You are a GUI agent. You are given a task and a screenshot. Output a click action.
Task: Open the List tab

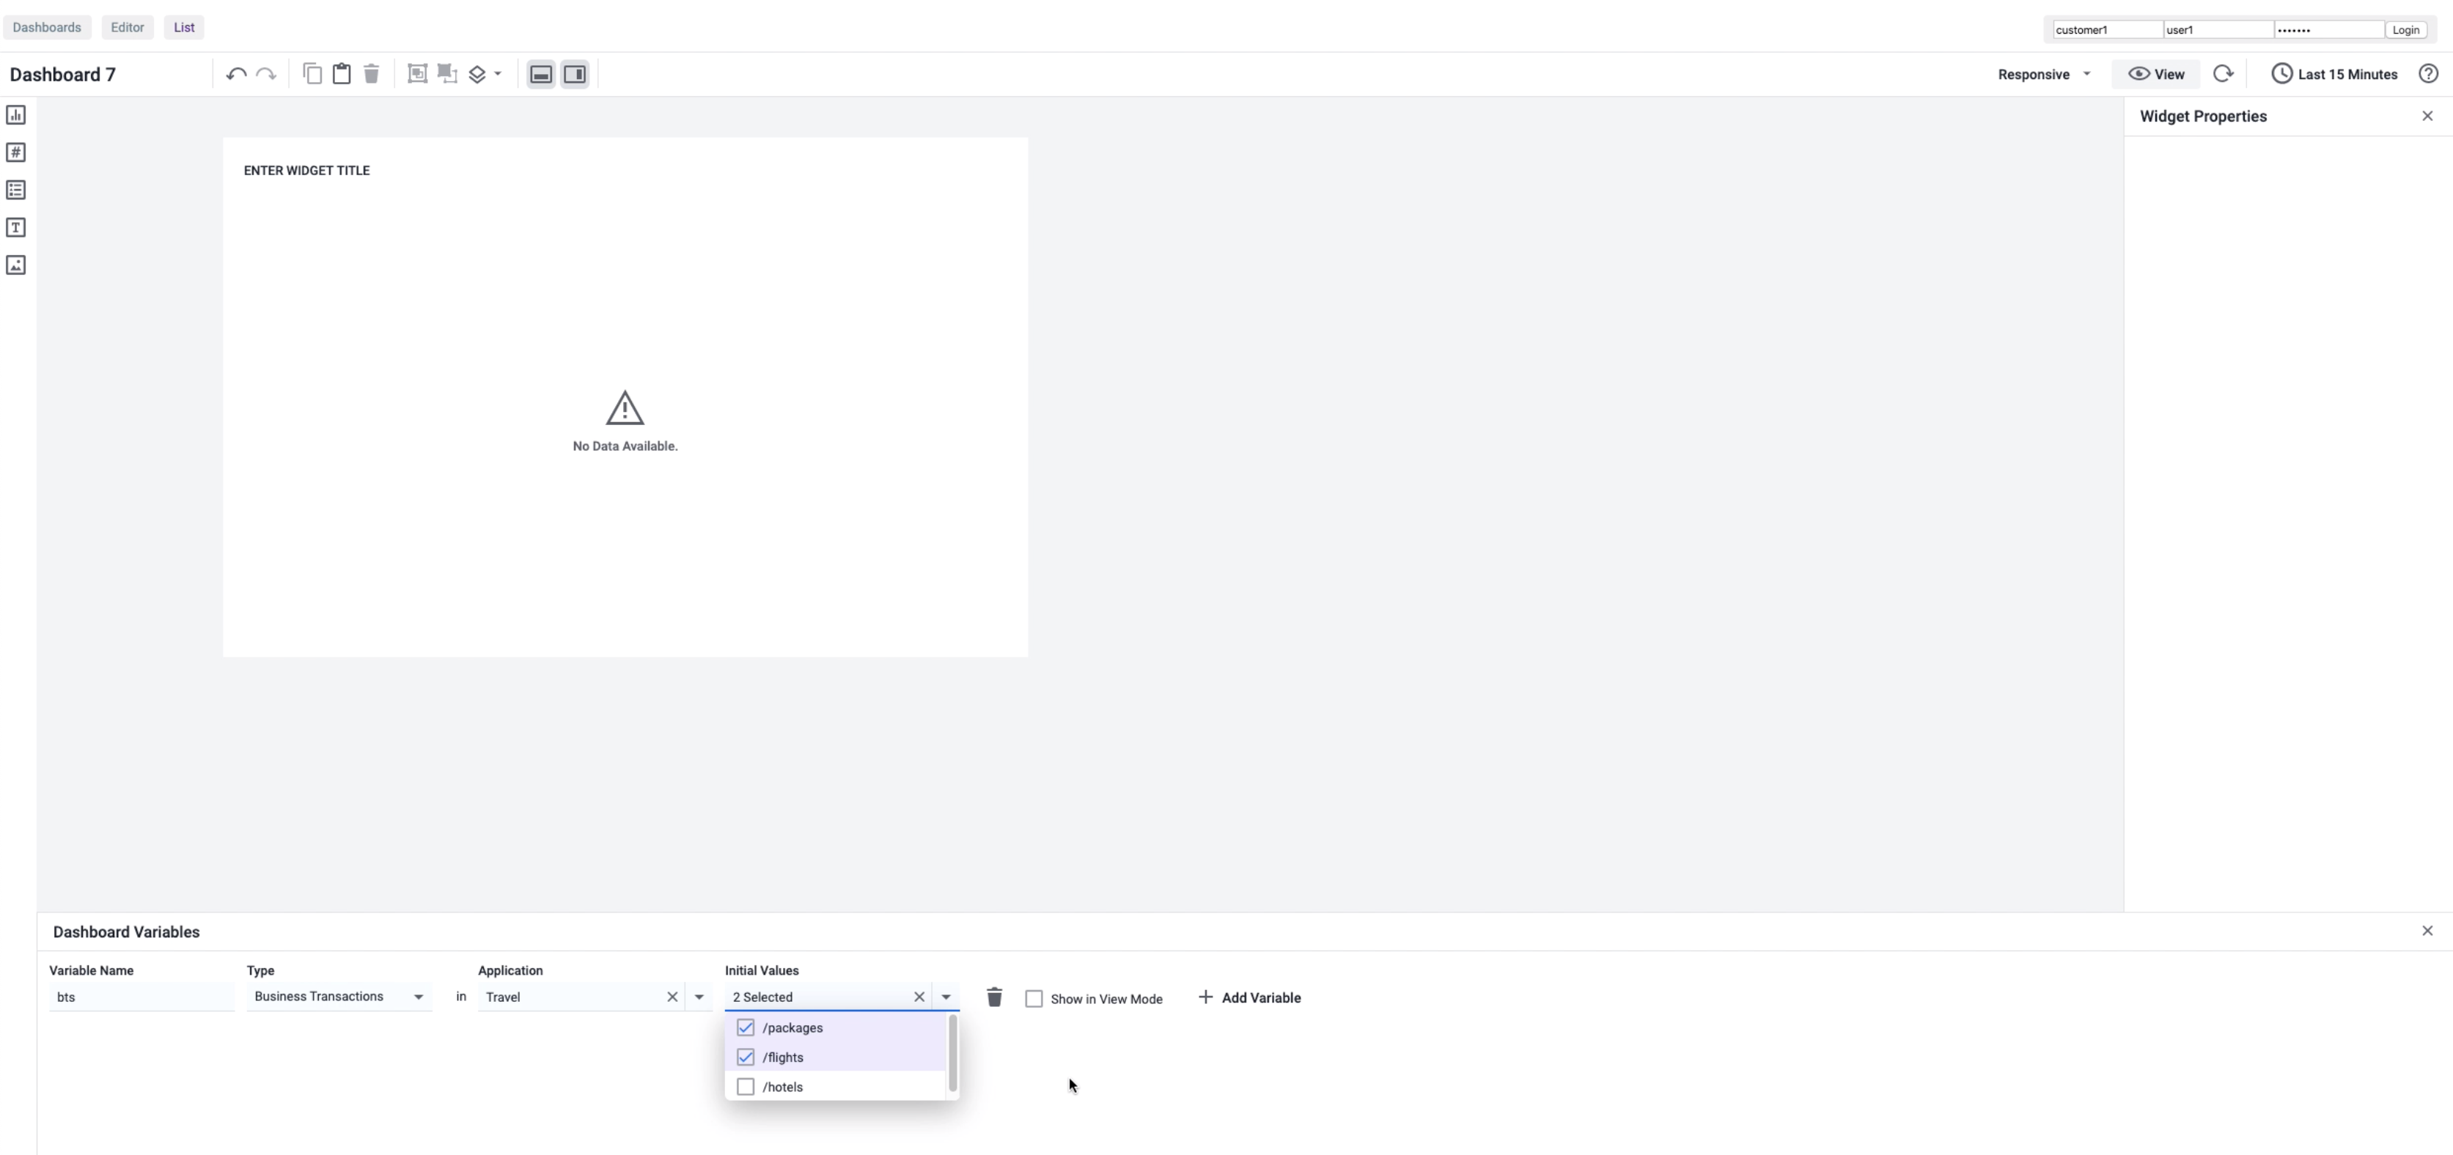184,28
